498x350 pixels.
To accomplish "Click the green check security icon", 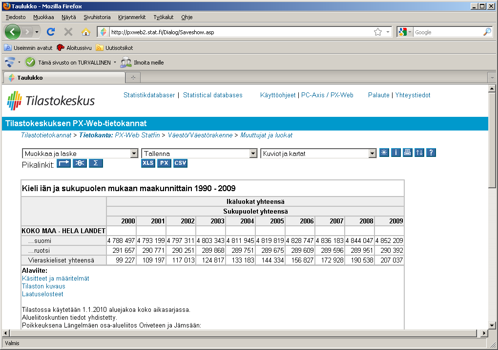I will [x=30, y=62].
